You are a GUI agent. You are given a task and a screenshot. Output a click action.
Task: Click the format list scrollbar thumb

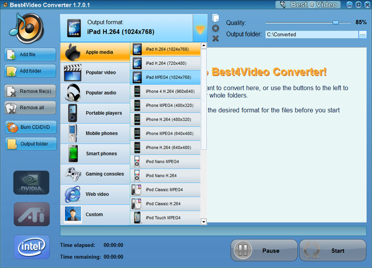pyautogui.click(x=204, y=100)
